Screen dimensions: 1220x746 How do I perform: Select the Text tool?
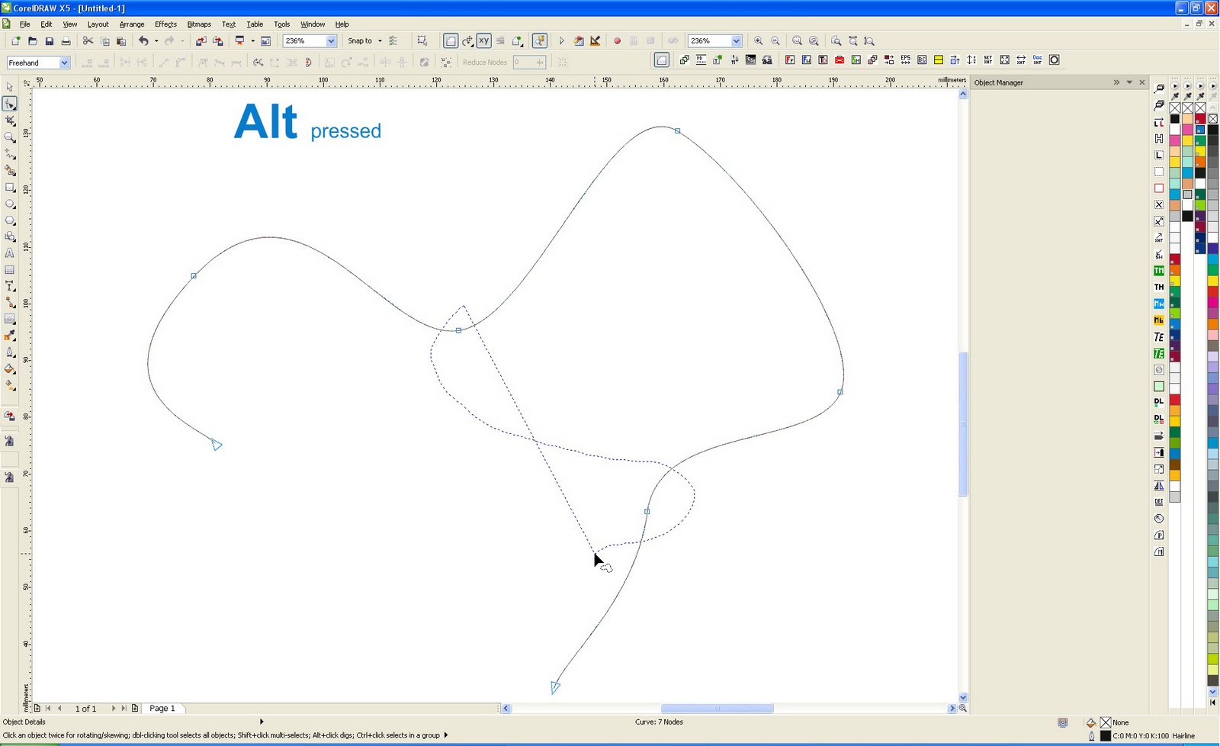[x=10, y=254]
